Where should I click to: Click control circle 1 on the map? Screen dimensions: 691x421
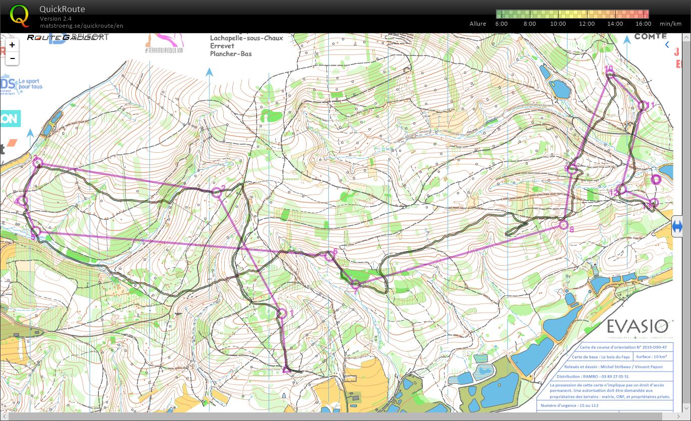pyautogui.click(x=282, y=314)
